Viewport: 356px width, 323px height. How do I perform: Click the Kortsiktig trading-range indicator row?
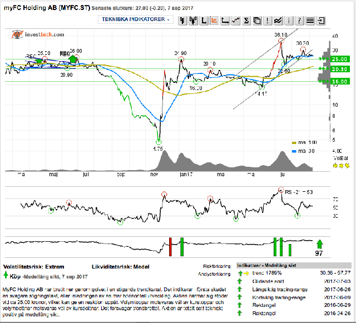coord(294,297)
